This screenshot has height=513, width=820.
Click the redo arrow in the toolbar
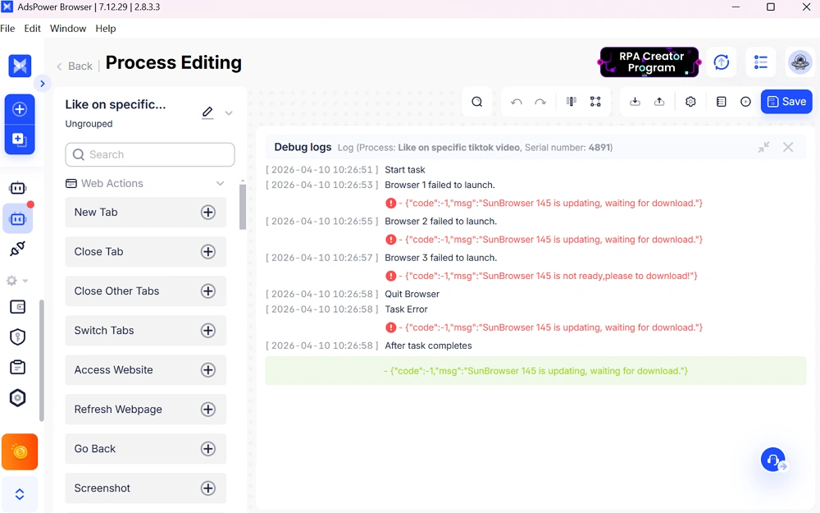point(540,102)
